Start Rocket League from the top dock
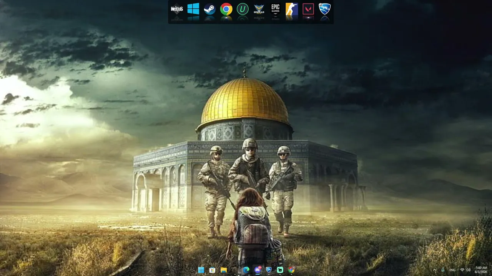The width and height of the screenshot is (492, 276). pyautogui.click(x=325, y=9)
